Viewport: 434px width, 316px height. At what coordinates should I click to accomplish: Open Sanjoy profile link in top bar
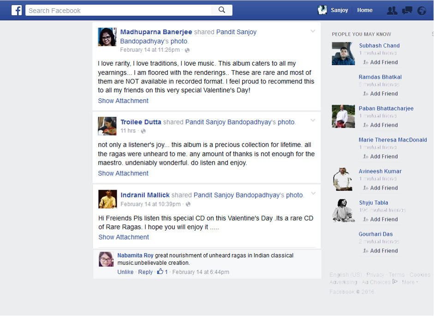339,10
